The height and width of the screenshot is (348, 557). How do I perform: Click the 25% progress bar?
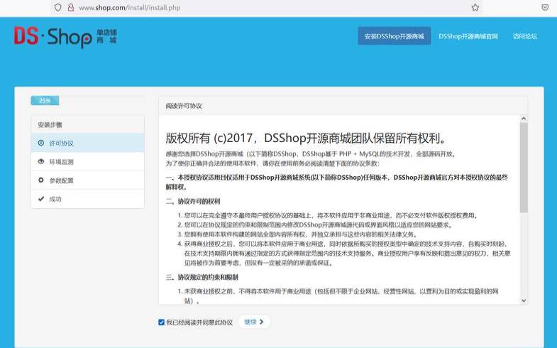pyautogui.click(x=45, y=101)
